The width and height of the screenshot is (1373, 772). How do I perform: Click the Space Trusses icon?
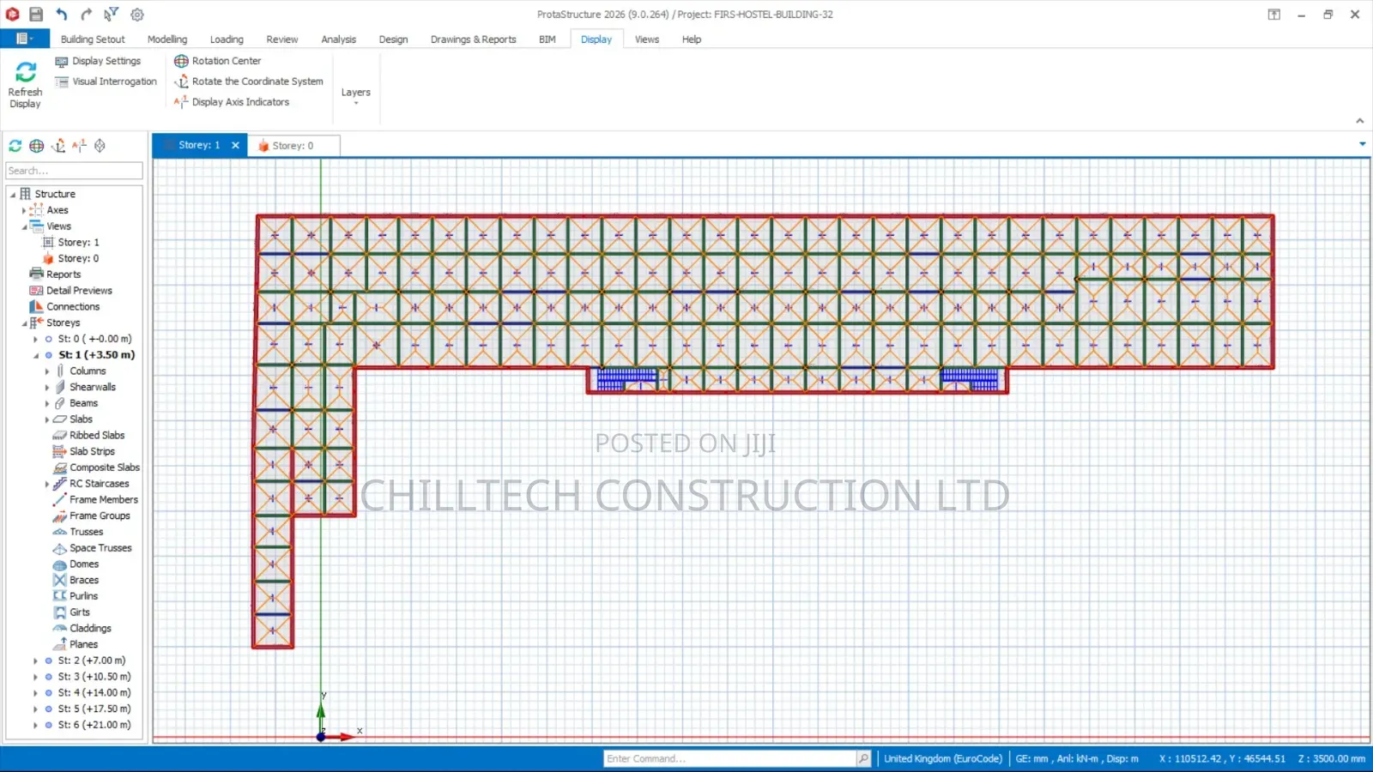tap(59, 548)
